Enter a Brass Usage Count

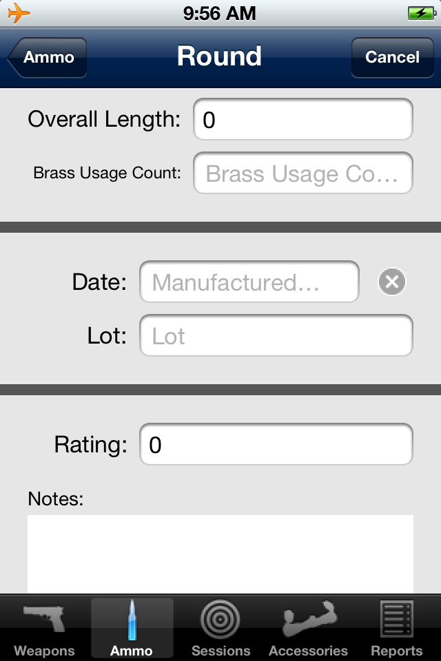pos(302,173)
